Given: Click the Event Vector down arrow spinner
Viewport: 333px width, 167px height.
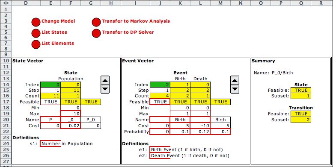Looking at the screenshot, I should 235,89.
